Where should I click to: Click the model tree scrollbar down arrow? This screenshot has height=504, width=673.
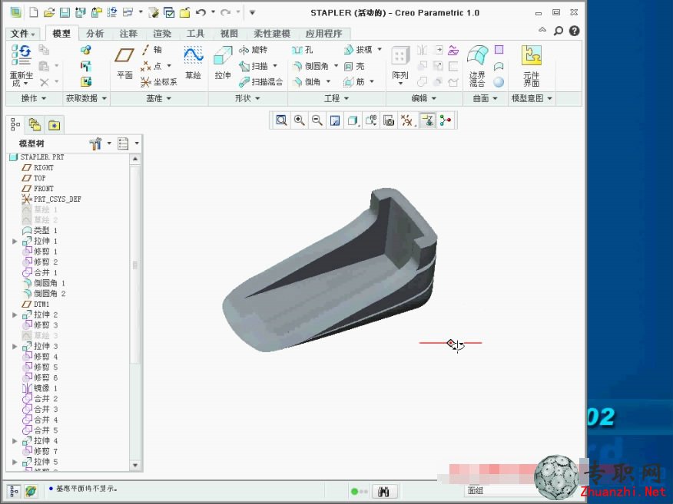click(x=136, y=466)
